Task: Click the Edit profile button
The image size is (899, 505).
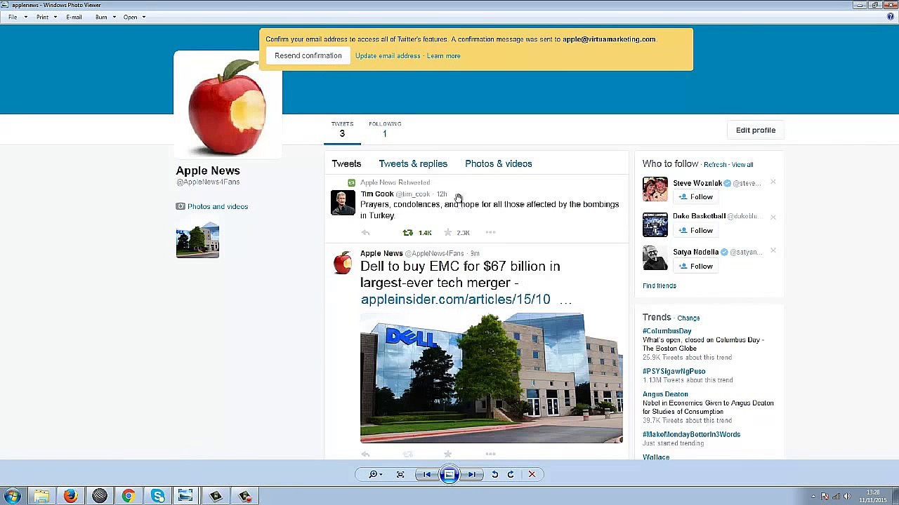Action: [x=756, y=130]
